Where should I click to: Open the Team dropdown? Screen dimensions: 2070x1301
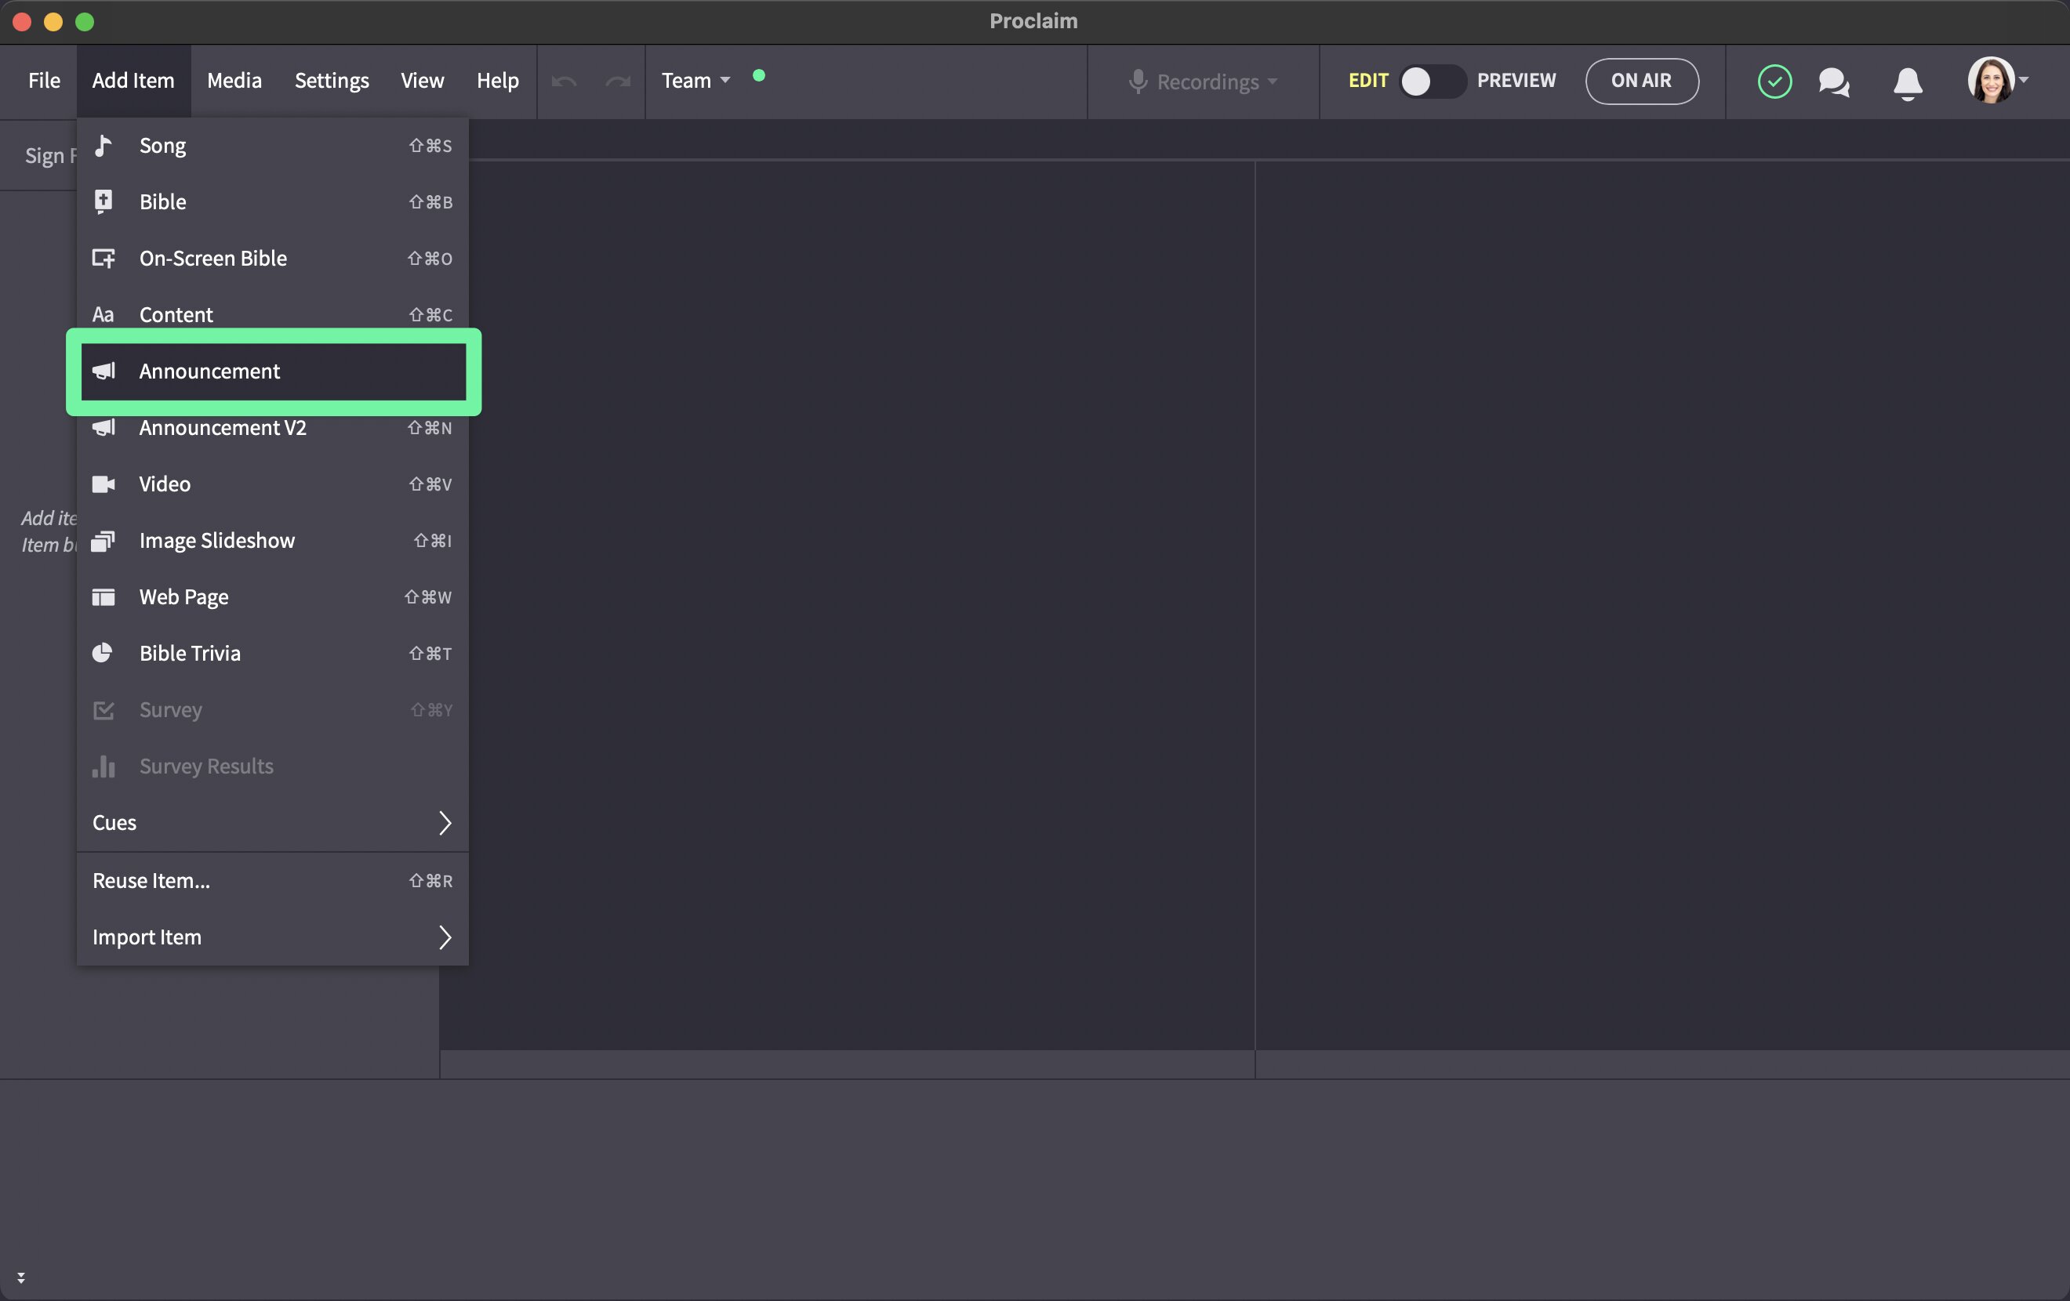pos(695,80)
